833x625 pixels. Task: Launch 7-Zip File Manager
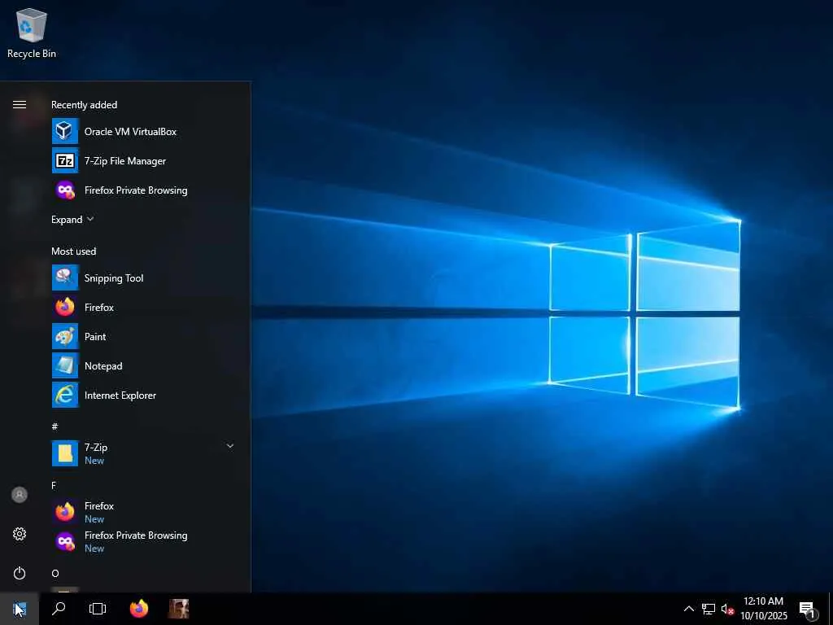pyautogui.click(x=145, y=160)
